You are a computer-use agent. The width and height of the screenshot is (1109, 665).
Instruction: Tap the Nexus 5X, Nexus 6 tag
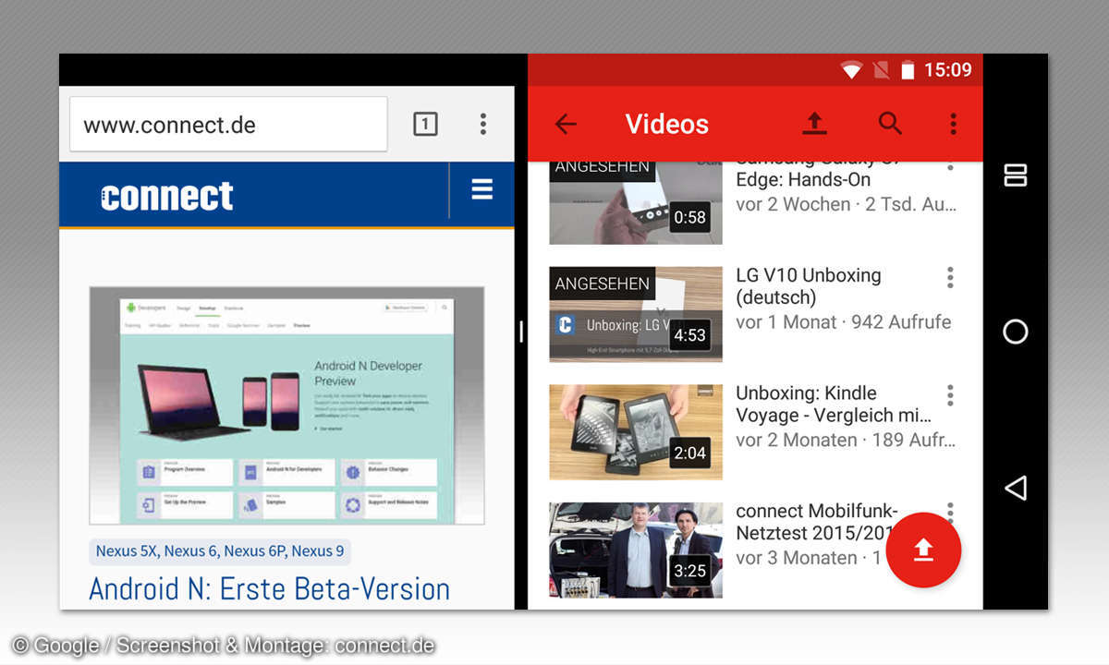(x=220, y=551)
